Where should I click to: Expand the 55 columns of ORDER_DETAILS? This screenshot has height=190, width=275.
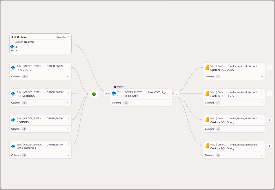point(169,103)
